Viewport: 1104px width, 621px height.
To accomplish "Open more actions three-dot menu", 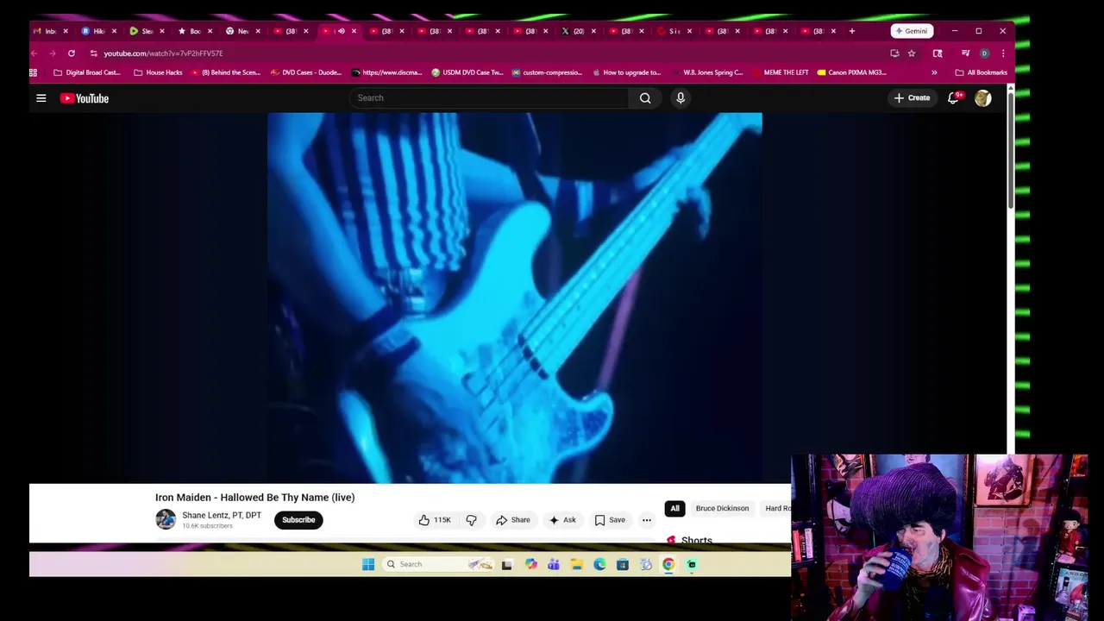I will [646, 520].
